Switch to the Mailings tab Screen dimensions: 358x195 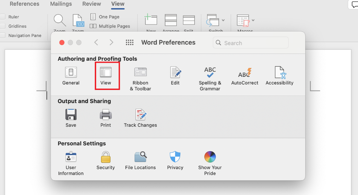coord(61,4)
